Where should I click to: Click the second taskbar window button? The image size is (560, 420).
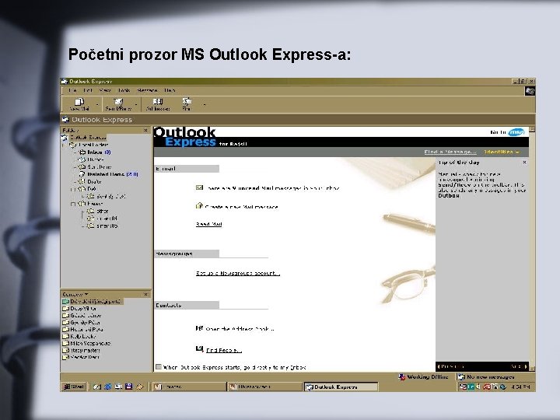click(264, 387)
